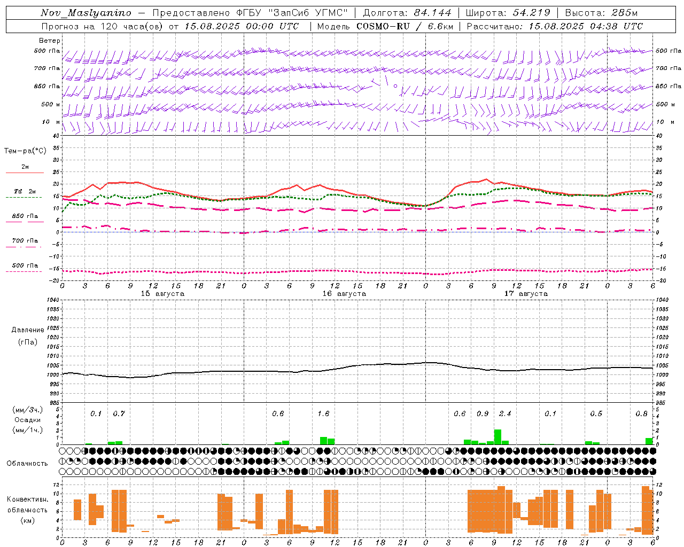Viewport: 684px width, 547px height.
Task: Click the tallest green precipitation bar on 17 августа
Action: 498,437
